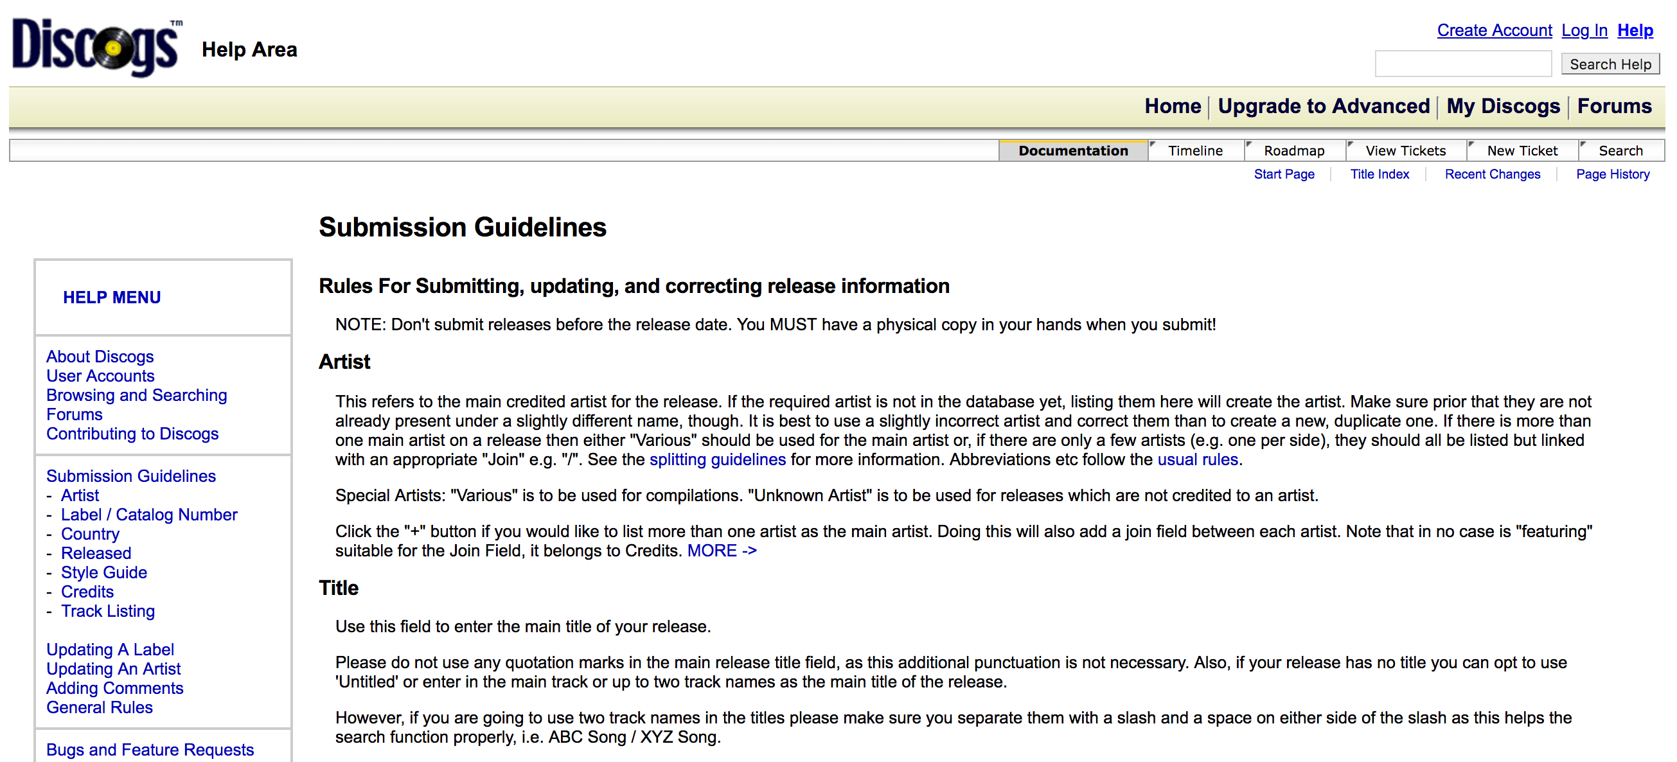
Task: Go to the Title Index
Action: coord(1380,173)
